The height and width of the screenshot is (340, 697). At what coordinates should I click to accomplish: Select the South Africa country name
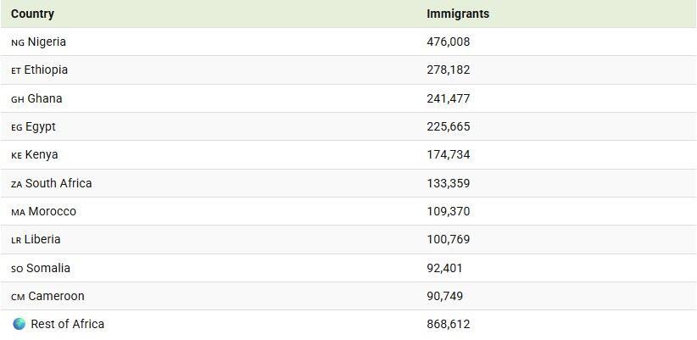click(59, 183)
